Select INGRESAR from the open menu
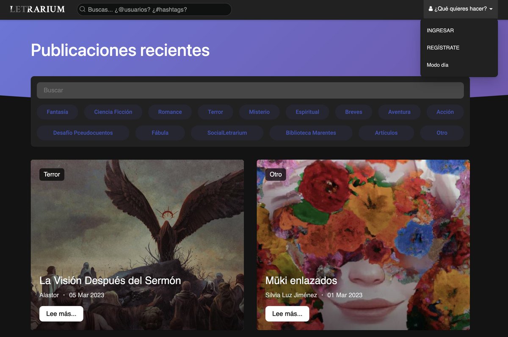This screenshot has height=337, width=508. (440, 30)
